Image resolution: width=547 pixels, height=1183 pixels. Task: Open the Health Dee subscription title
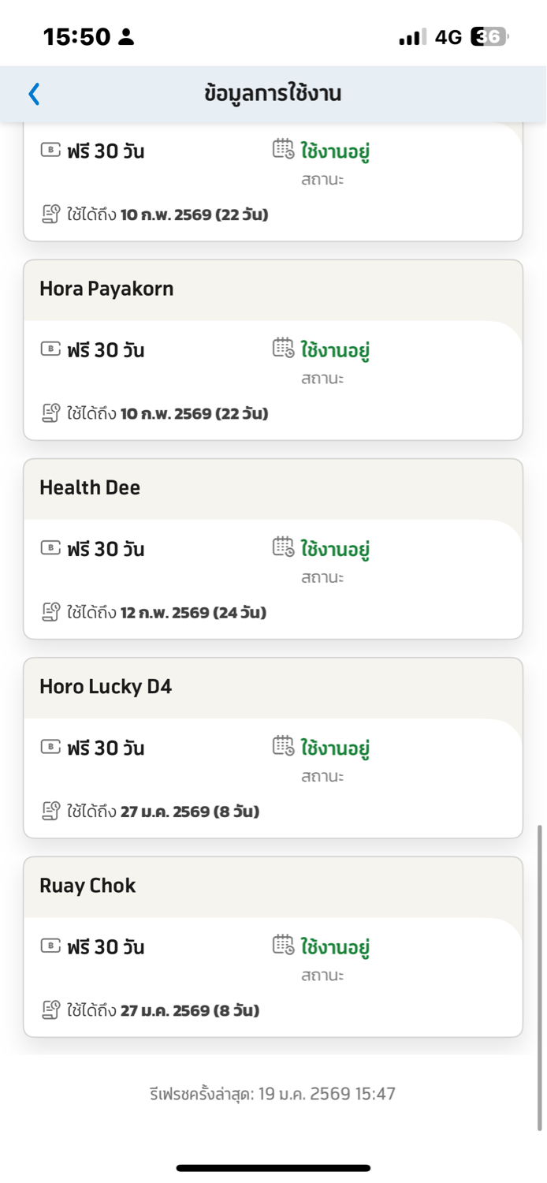[90, 487]
